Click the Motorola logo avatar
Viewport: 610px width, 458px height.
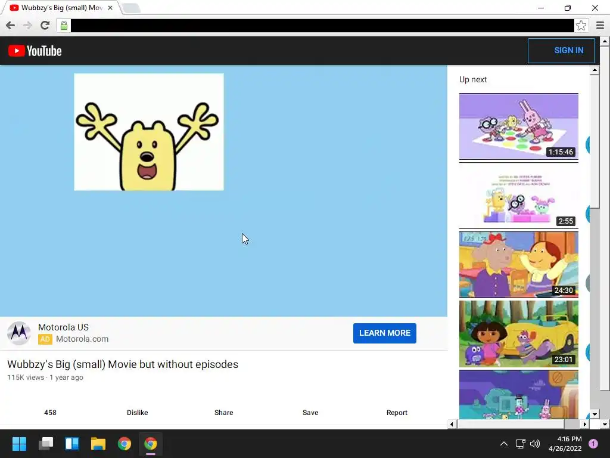click(18, 333)
